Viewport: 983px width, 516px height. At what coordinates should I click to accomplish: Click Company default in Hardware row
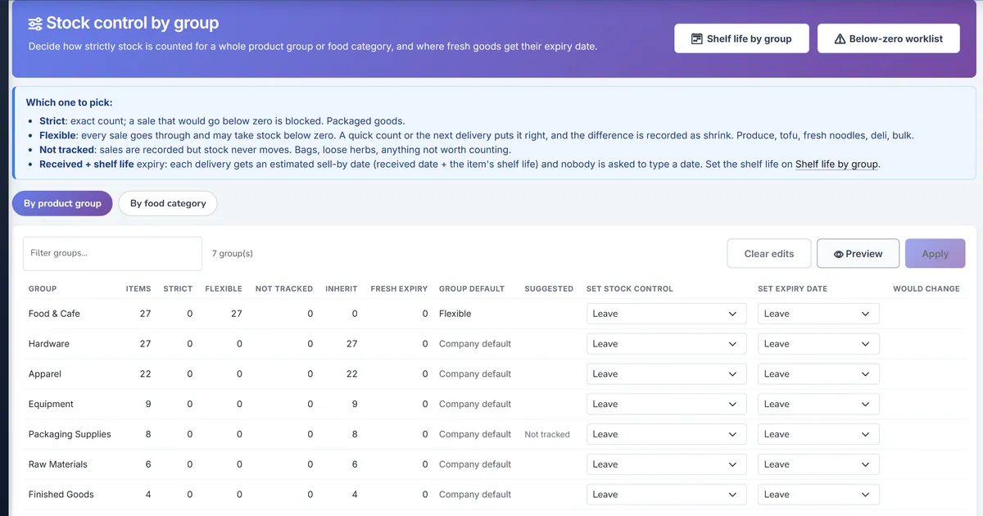click(475, 344)
